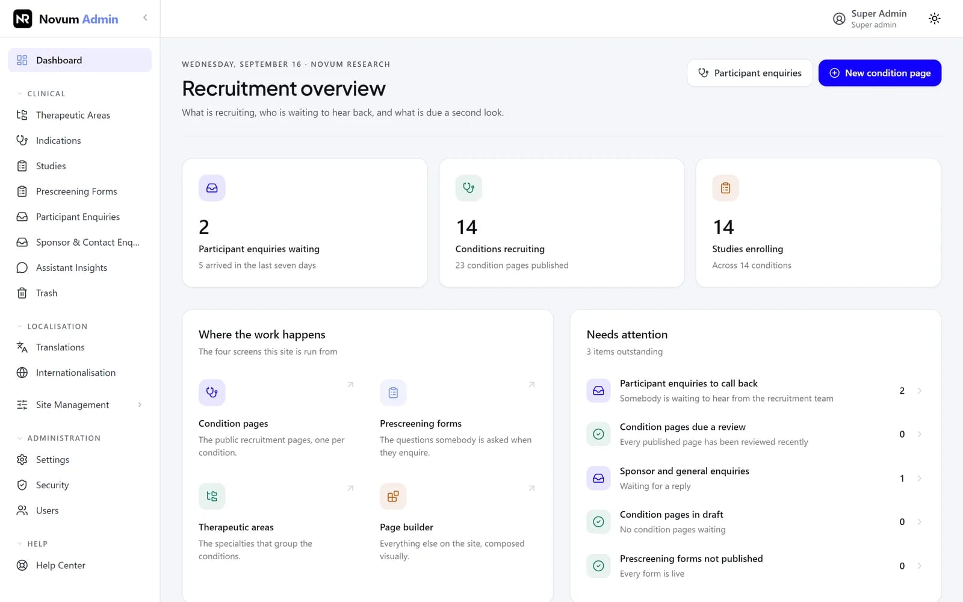The image size is (963, 602).
Task: Click the Therapeutic areas tile tree icon
Action: 212,496
